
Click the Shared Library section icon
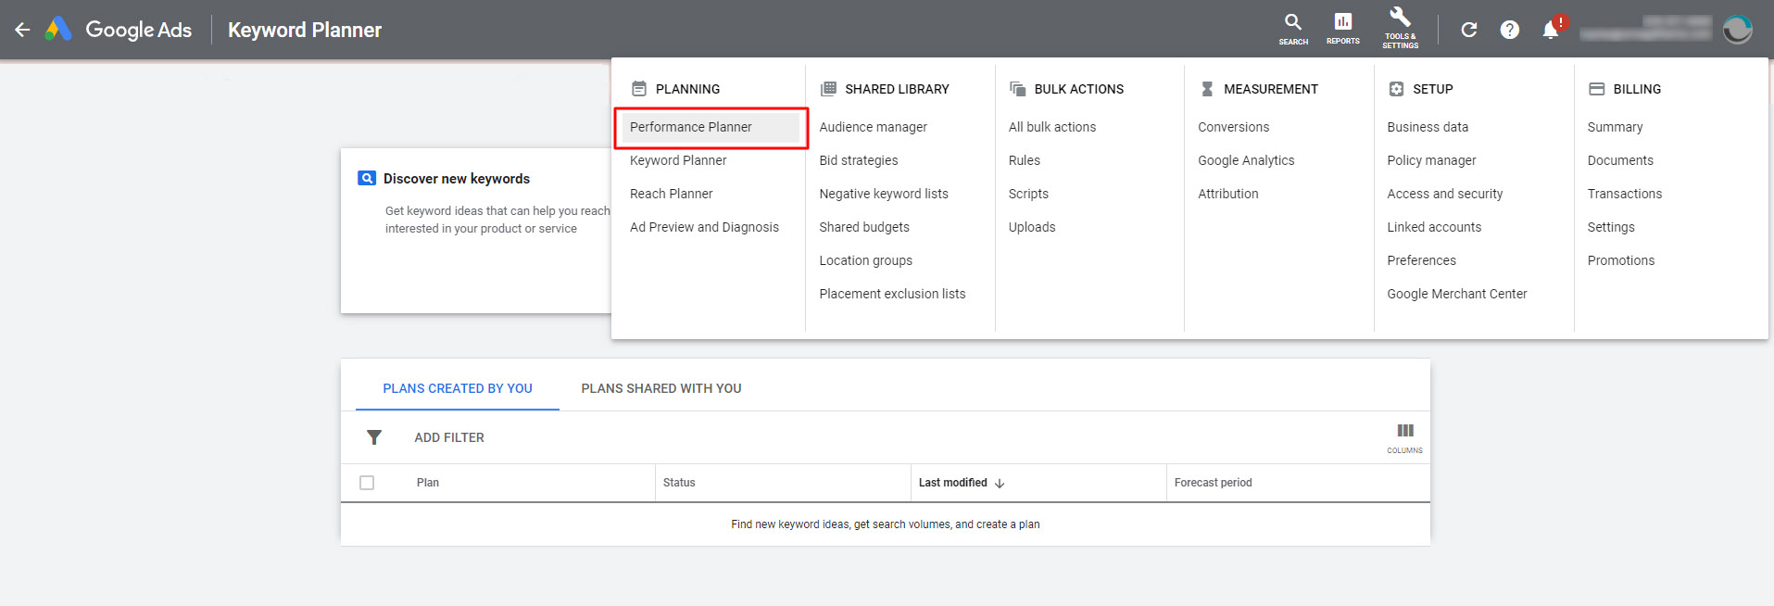[828, 89]
